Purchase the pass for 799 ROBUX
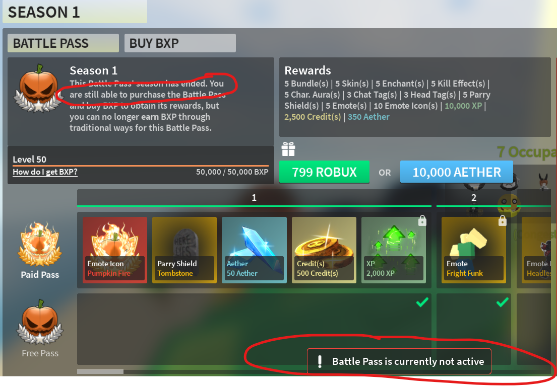 pos(324,172)
